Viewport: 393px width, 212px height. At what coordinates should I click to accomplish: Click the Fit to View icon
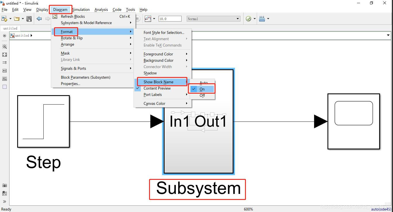[5, 54]
